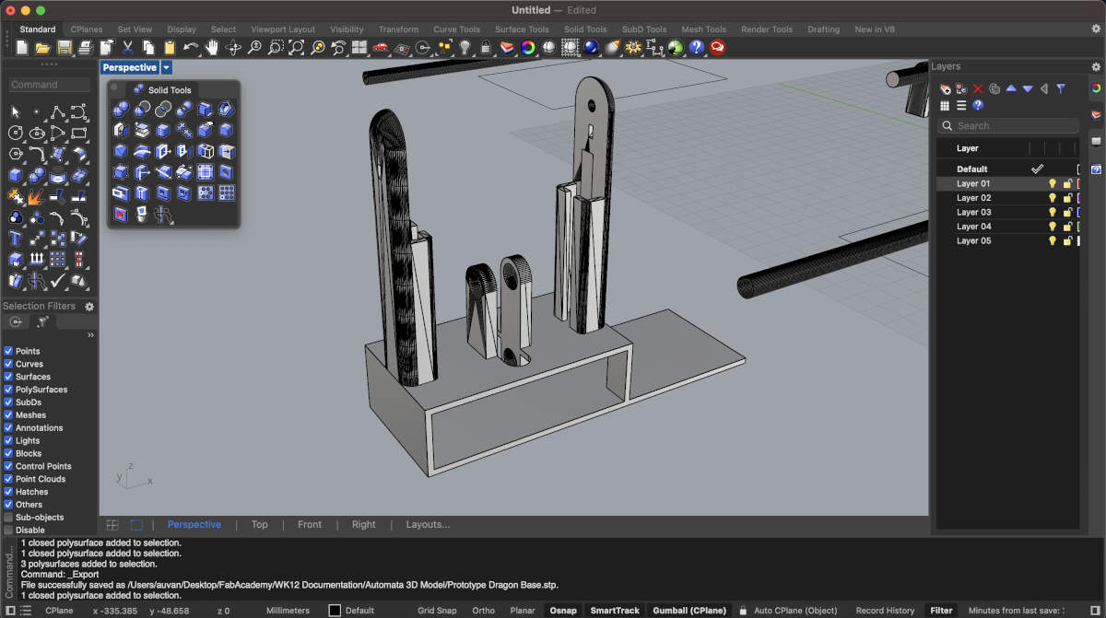1106x618 pixels.
Task: Click the New Layer icon in Layers panel
Action: click(x=945, y=88)
